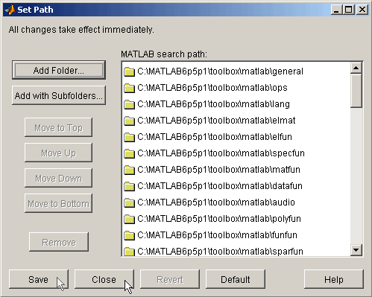Image resolution: width=372 pixels, height=297 pixels.
Task: Click folder icon for the specfun path
Action: pyautogui.click(x=129, y=153)
